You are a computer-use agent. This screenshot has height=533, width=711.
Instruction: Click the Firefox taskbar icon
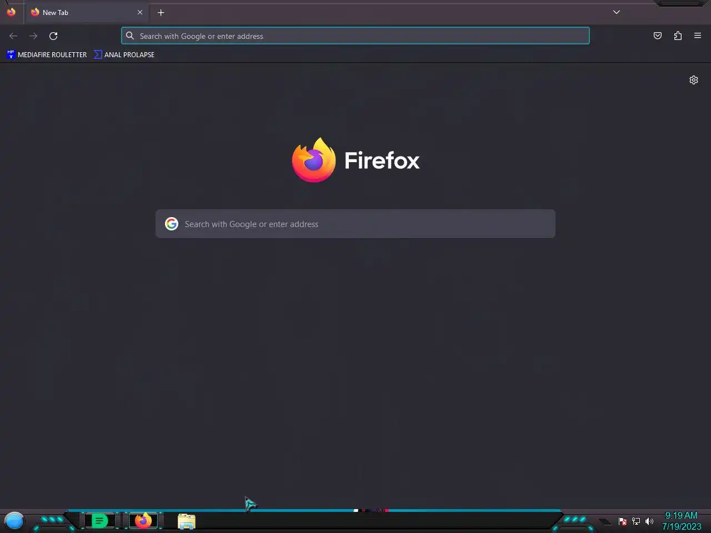coord(143,521)
